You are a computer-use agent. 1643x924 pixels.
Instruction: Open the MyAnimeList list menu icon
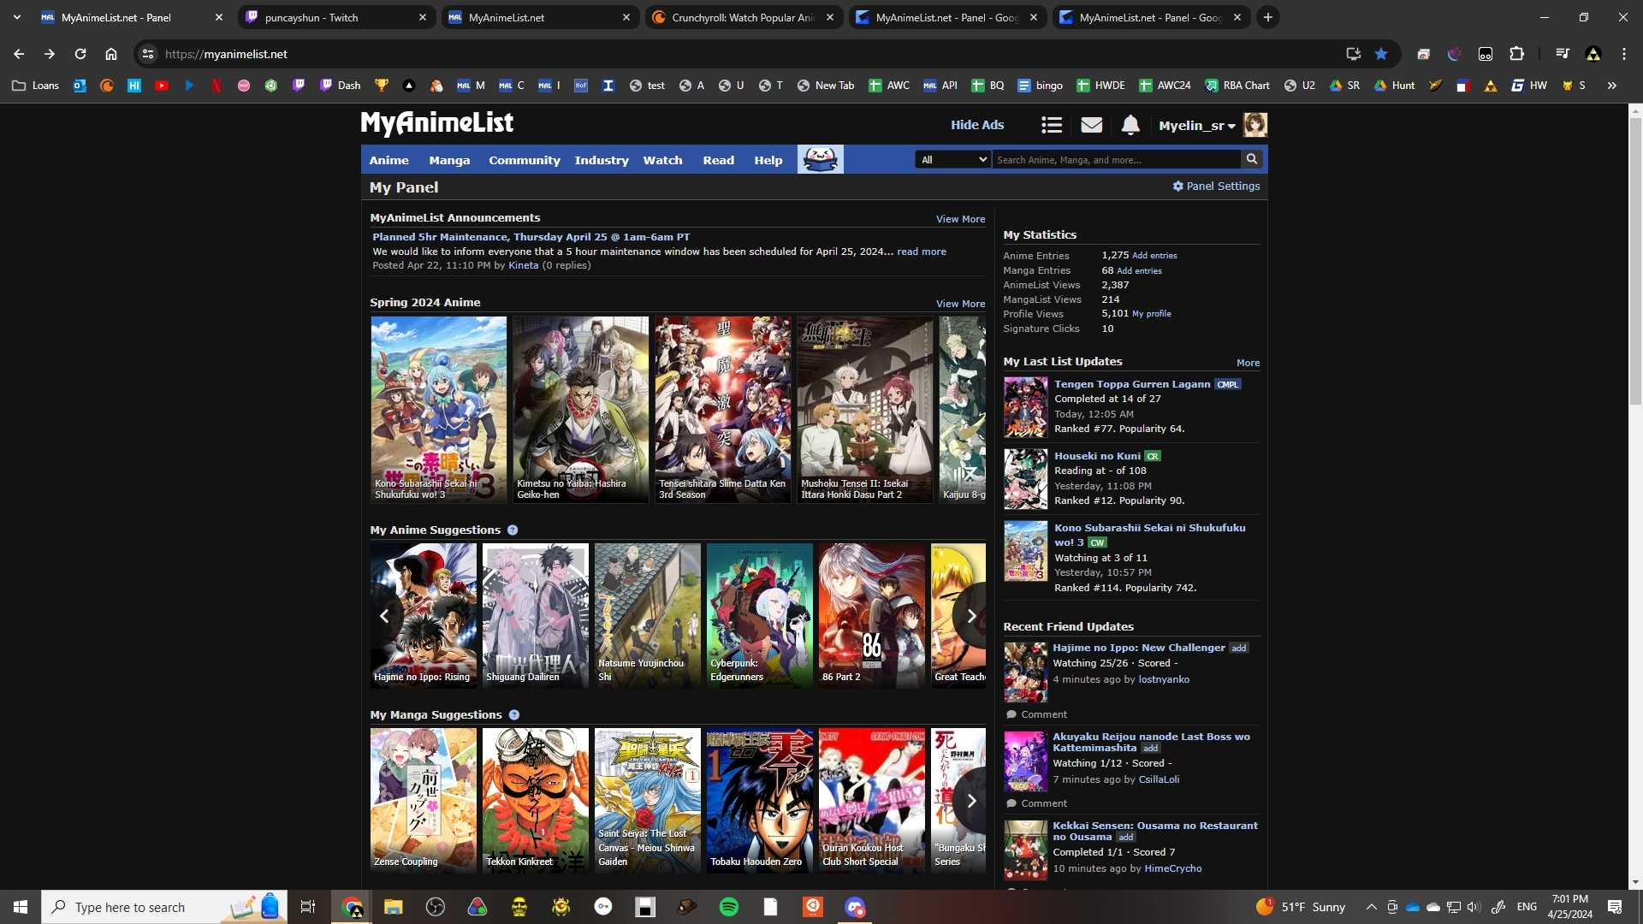[1052, 125]
